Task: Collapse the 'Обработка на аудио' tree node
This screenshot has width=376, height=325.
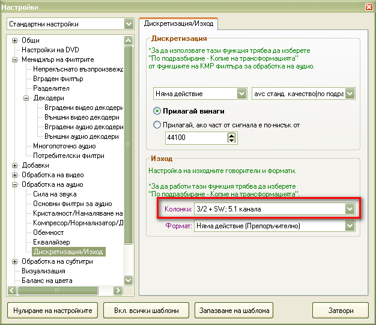Action: pos(15,184)
